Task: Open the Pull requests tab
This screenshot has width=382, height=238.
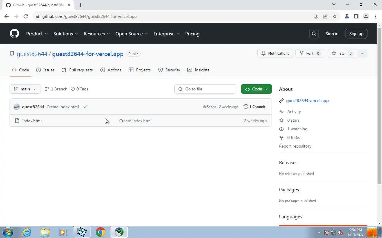Action: (77, 70)
